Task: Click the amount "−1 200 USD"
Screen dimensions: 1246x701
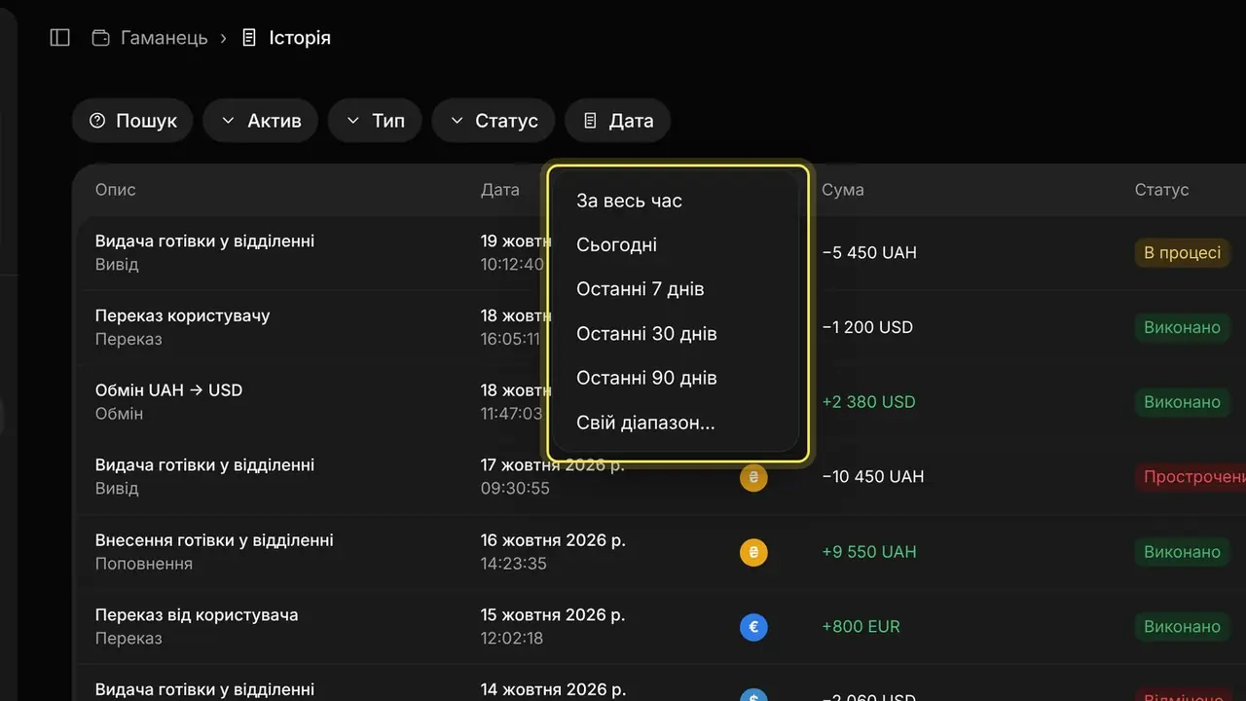Action: (867, 328)
